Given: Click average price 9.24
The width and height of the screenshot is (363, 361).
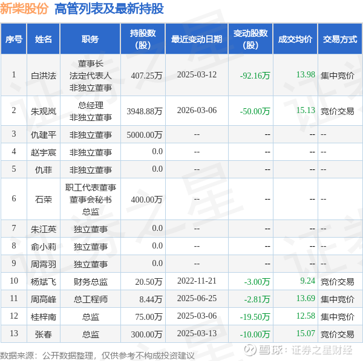Looking at the screenshot, I should [308, 281].
